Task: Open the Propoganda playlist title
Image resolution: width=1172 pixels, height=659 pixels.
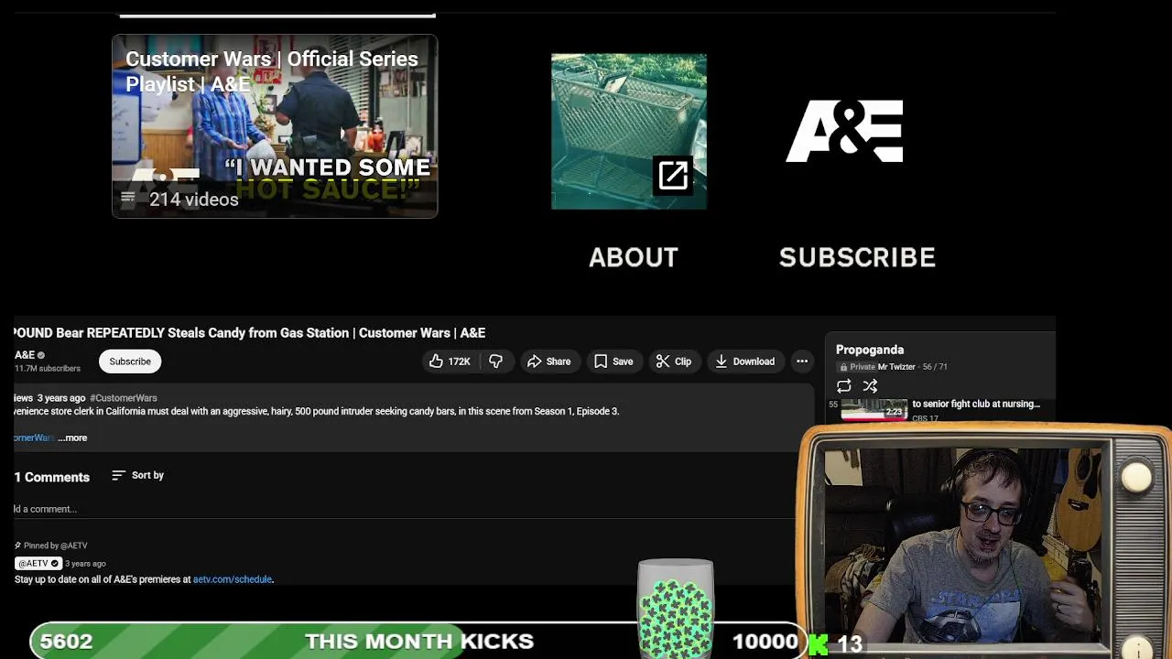Action: point(870,350)
